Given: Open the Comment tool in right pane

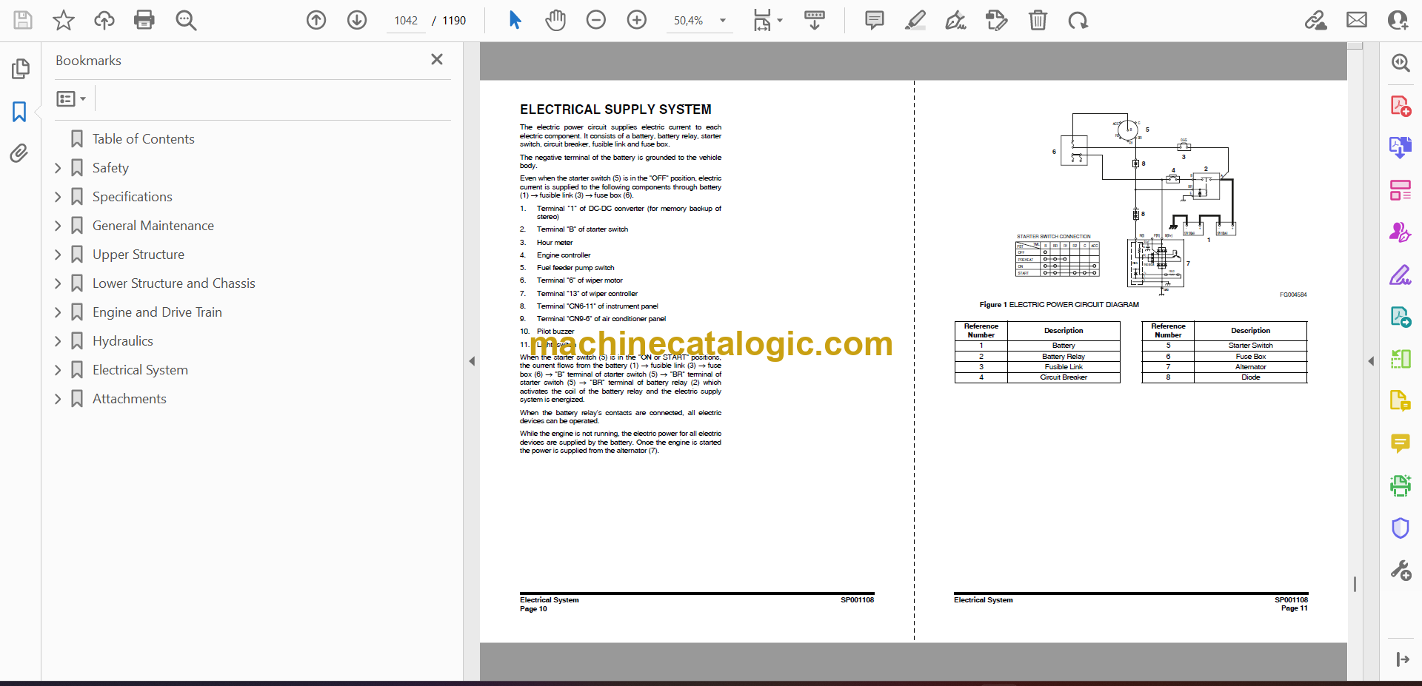Looking at the screenshot, I should click(x=1401, y=443).
